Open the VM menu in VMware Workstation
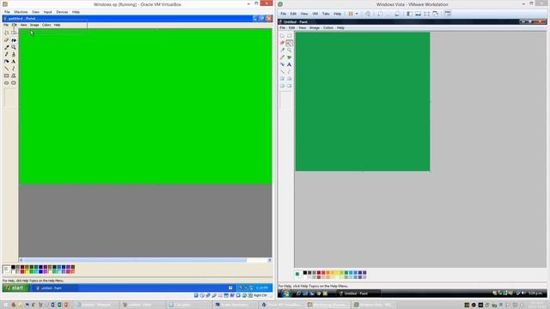The height and width of the screenshot is (309, 550). pyautogui.click(x=315, y=14)
